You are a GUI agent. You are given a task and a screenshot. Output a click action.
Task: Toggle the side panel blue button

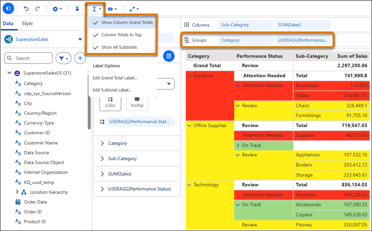pos(8,8)
